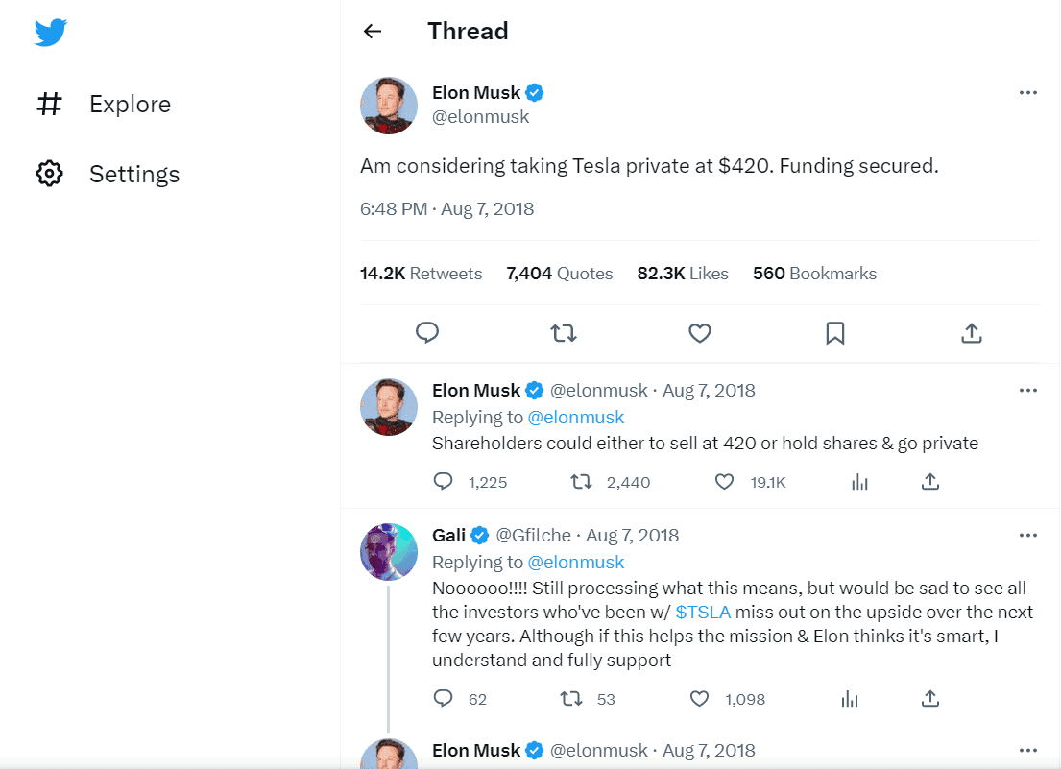Open Explore in the sidebar
The image size is (1061, 769).
[x=130, y=105]
